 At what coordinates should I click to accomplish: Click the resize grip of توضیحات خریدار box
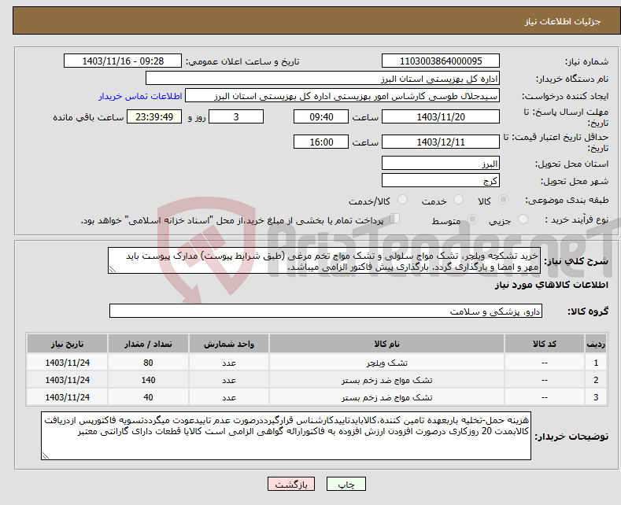[46, 455]
